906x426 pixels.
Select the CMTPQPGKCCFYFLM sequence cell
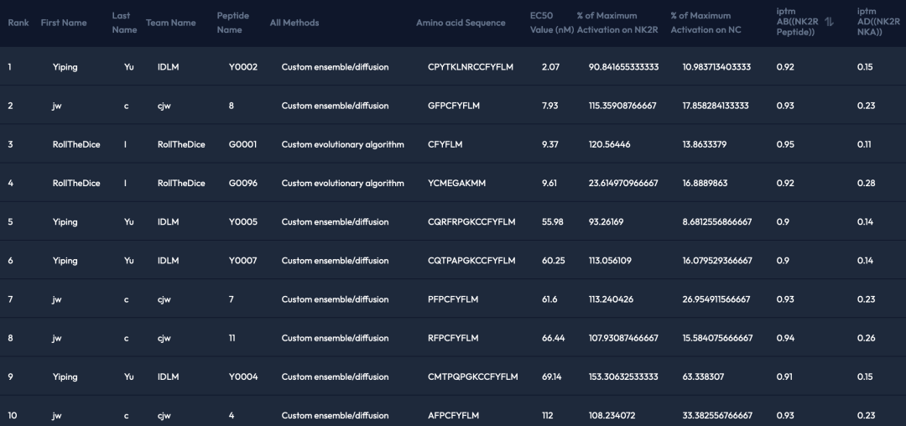[473, 377]
